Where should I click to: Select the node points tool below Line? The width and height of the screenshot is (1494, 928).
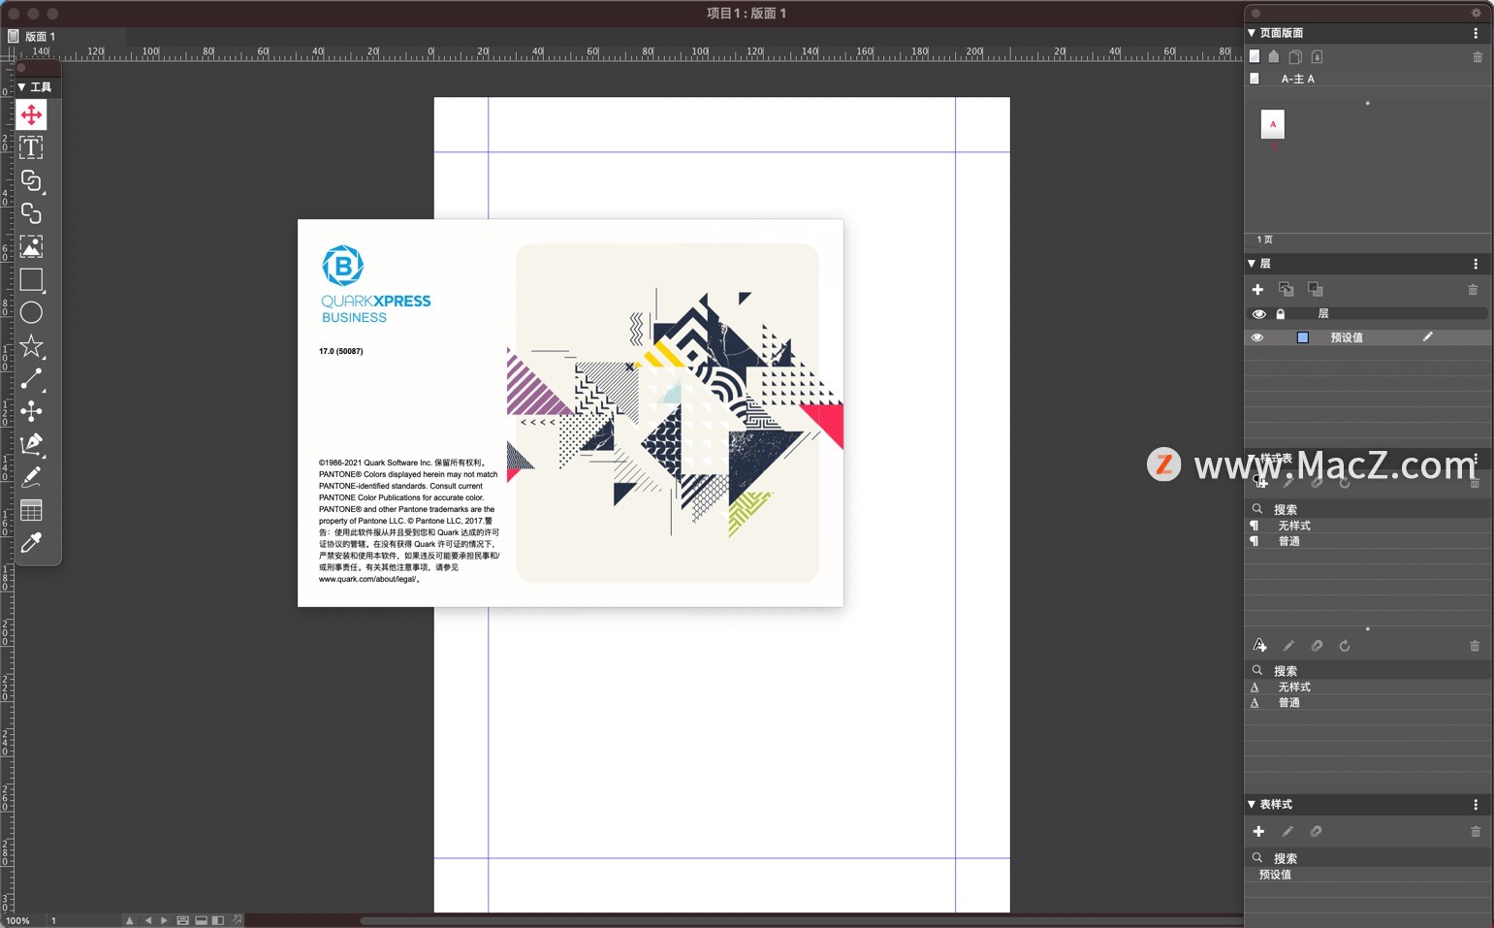pos(31,411)
